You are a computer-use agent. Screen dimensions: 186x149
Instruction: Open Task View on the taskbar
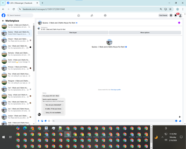pos(10,137)
